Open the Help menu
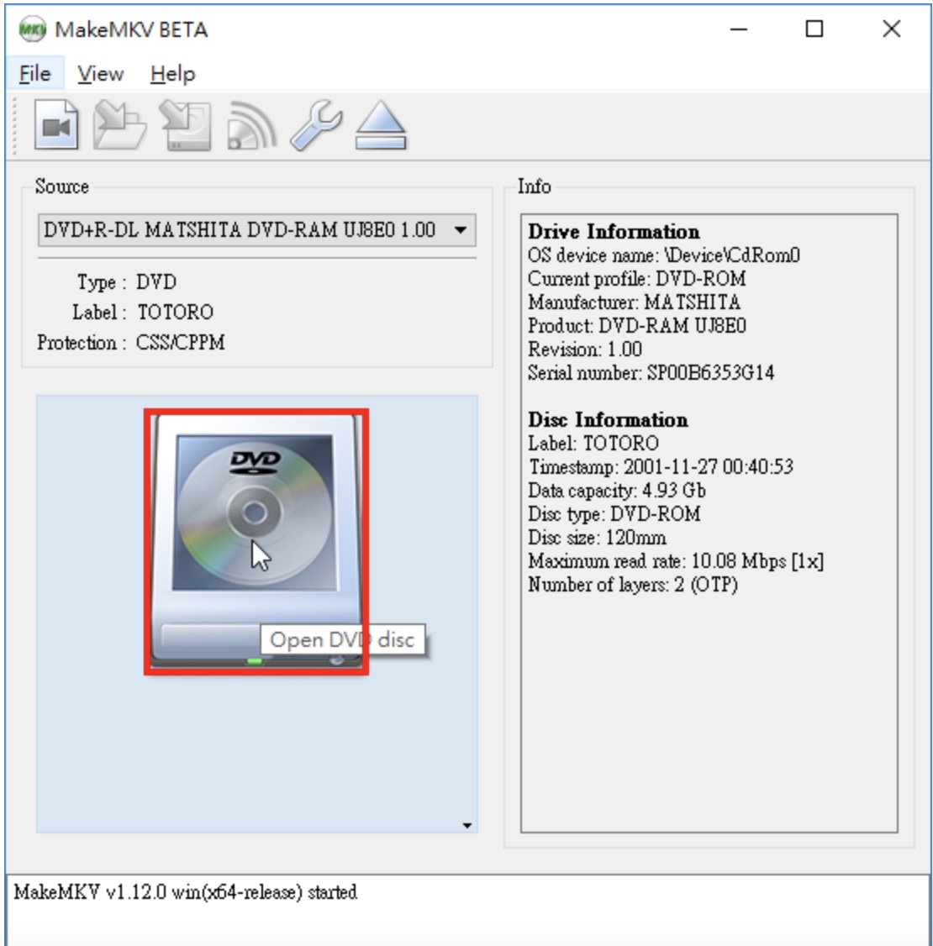The width and height of the screenshot is (933, 946). pos(172,74)
